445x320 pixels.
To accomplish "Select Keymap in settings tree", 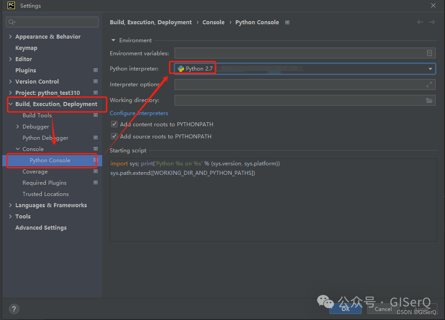I will pyautogui.click(x=26, y=48).
